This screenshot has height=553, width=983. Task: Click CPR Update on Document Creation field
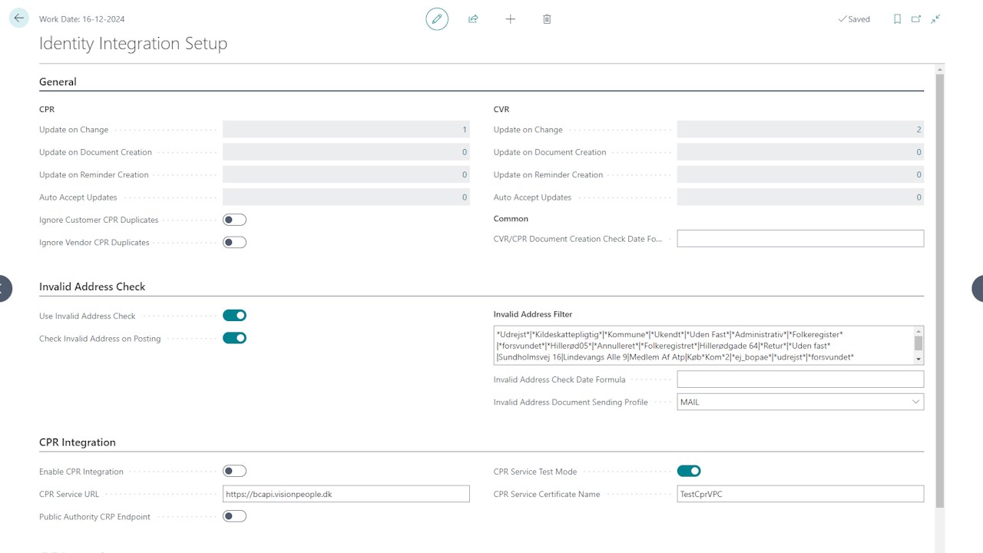pos(346,152)
